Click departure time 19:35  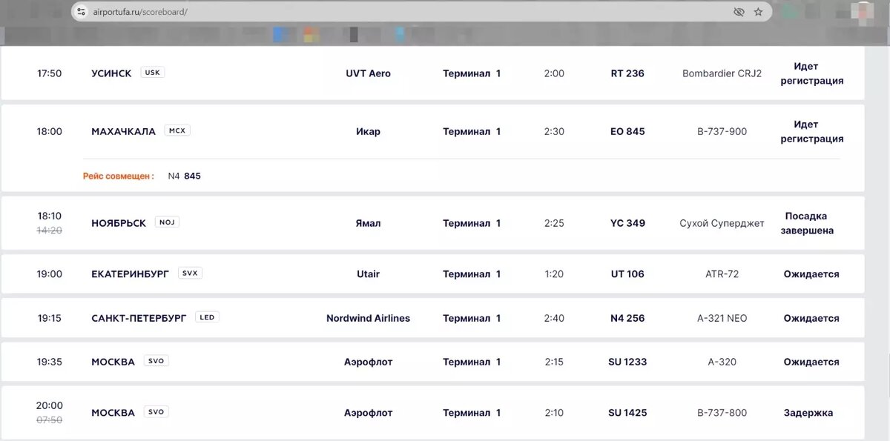(x=50, y=362)
